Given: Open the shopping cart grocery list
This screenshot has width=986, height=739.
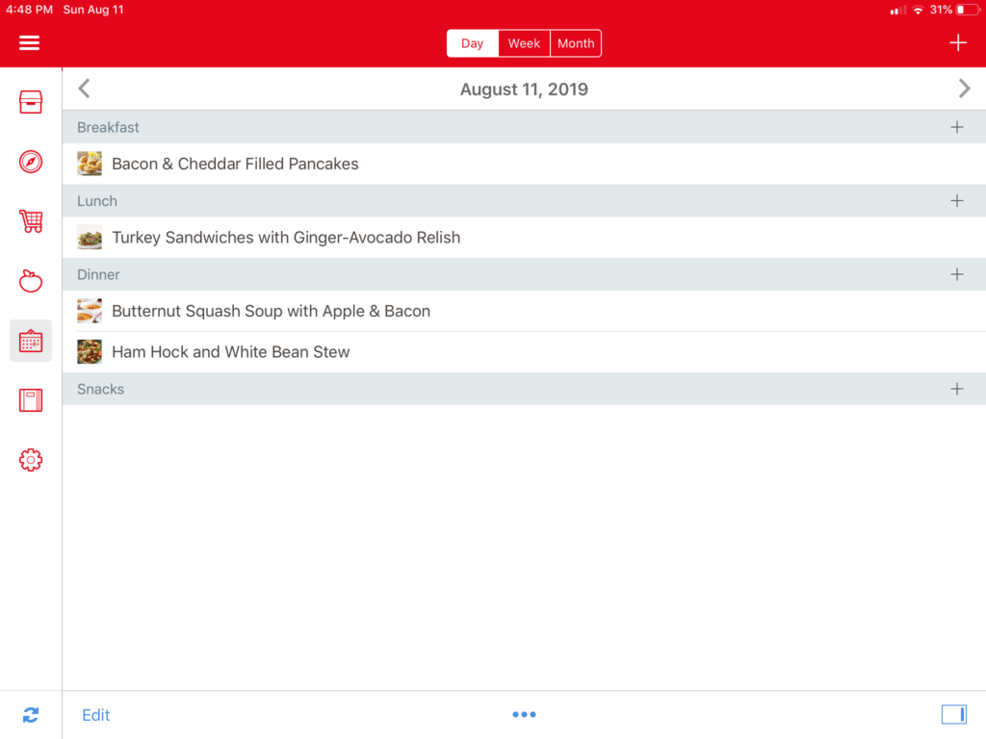Looking at the screenshot, I should (x=31, y=221).
